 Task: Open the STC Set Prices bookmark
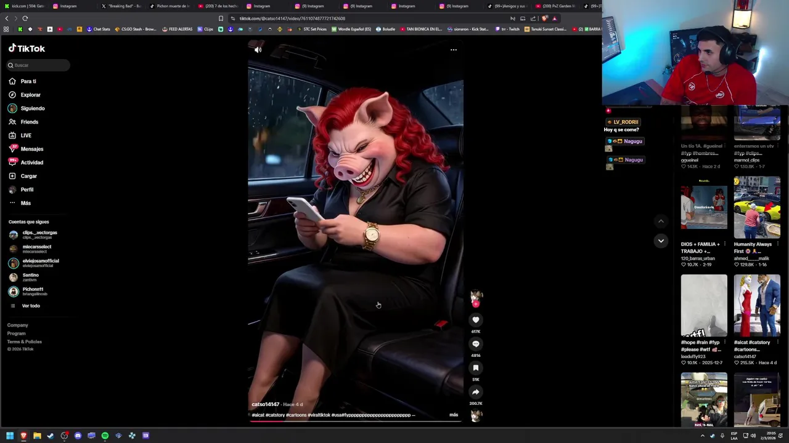312,29
